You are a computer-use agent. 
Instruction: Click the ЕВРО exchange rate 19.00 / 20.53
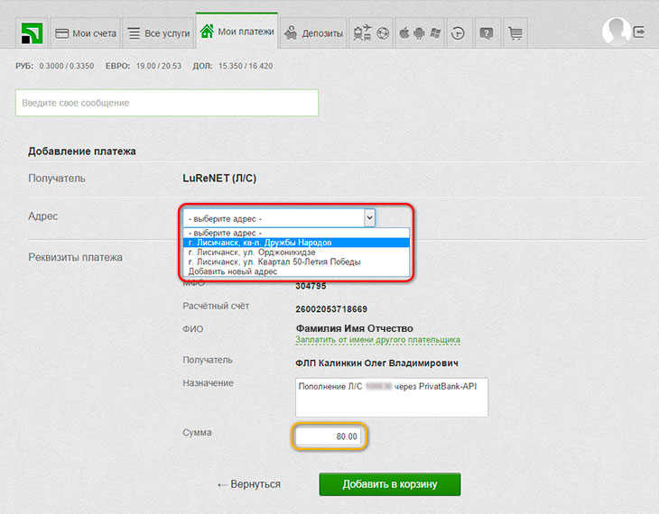[159, 66]
